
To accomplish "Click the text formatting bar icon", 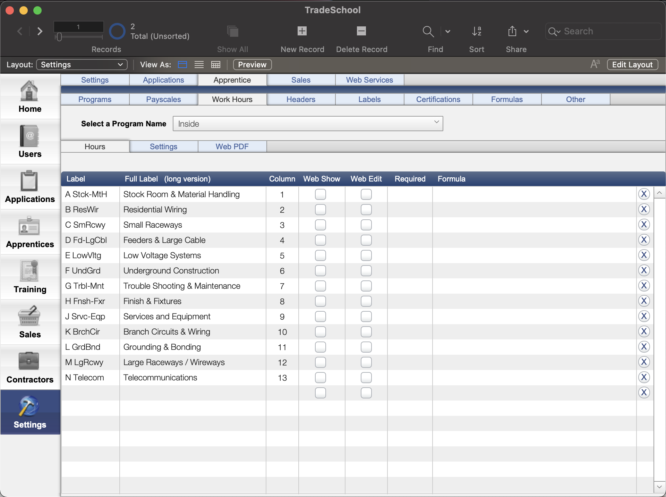I will tap(595, 64).
